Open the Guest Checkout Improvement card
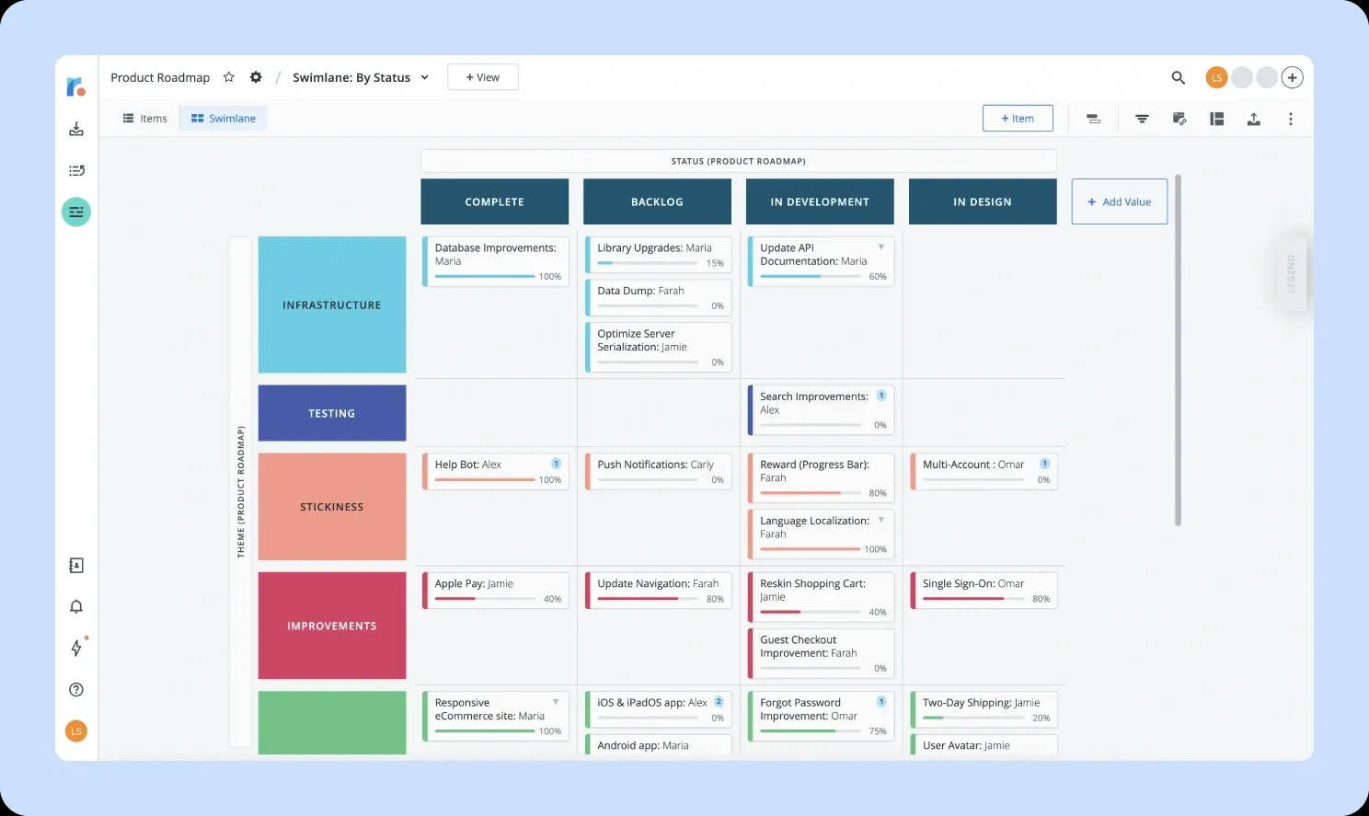The image size is (1369, 816). pos(821,653)
